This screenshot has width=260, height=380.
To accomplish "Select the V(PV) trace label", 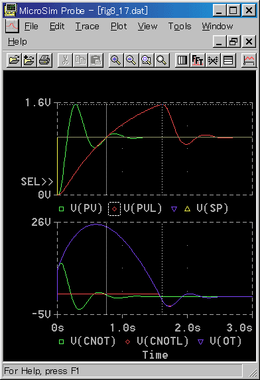I will (x=86, y=208).
